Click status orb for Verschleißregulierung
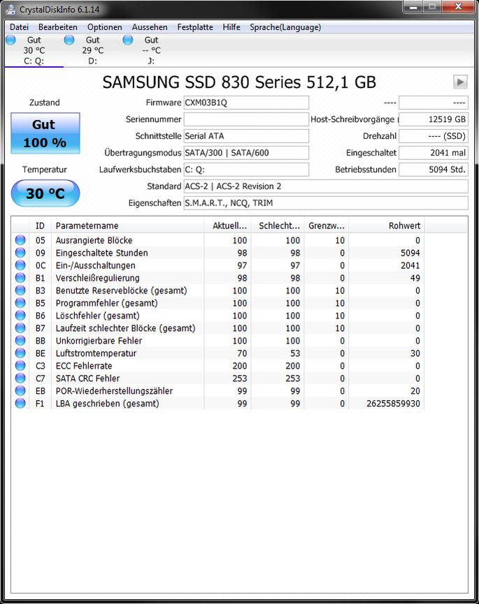This screenshot has height=604, width=479. point(20,278)
